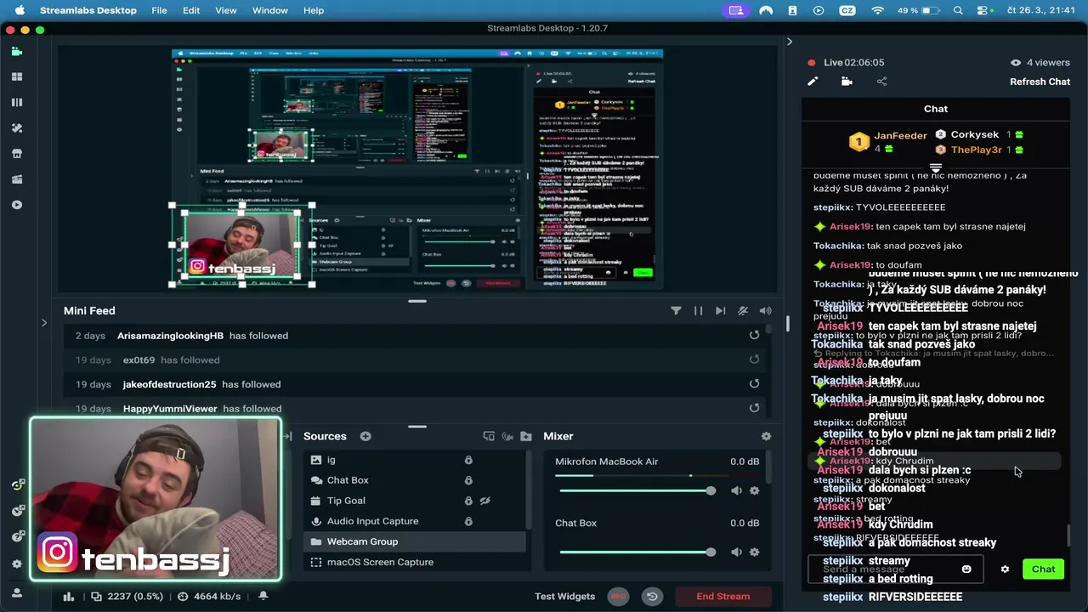Screen dimensions: 1088x612
Task: Expand the left panel with the chevron
Action: [44, 323]
